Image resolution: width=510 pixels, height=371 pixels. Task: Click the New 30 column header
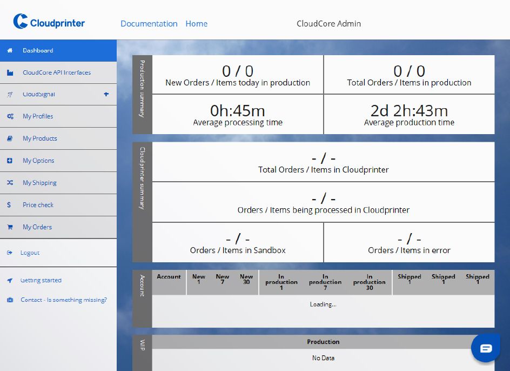point(246,279)
